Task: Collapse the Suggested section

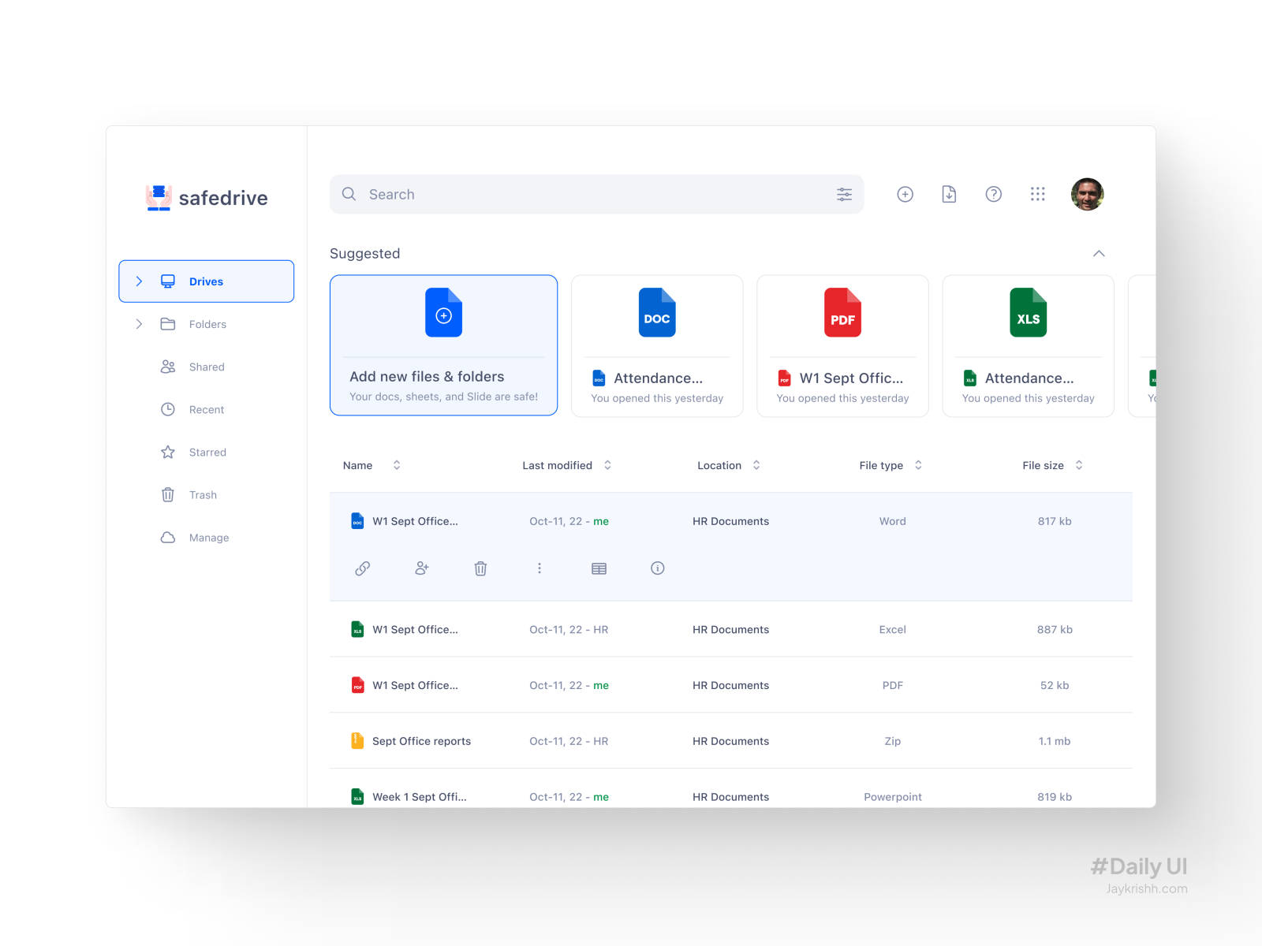Action: click(1099, 253)
